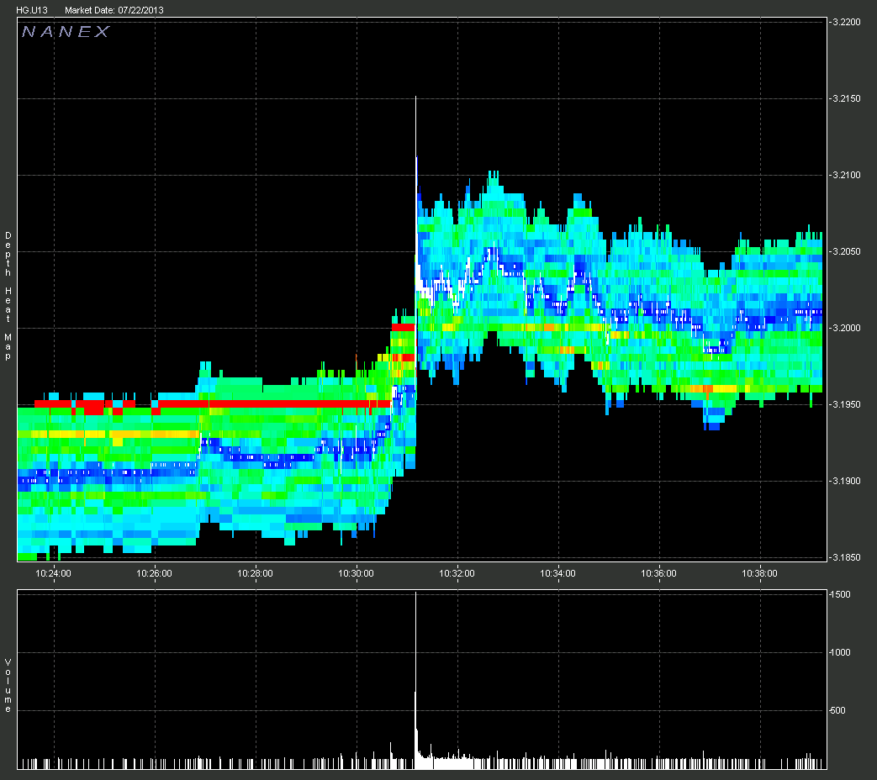Click the 3.1950 price axis label

[x=846, y=404]
